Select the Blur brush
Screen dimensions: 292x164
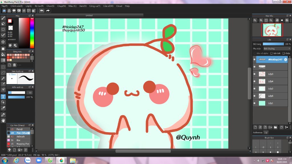click(19, 140)
